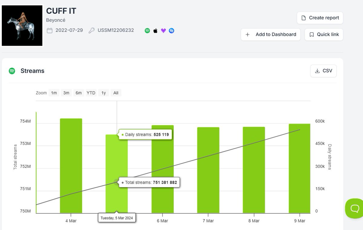Click the 9 Mar x-axis label
363x230 pixels.
pyautogui.click(x=299, y=221)
